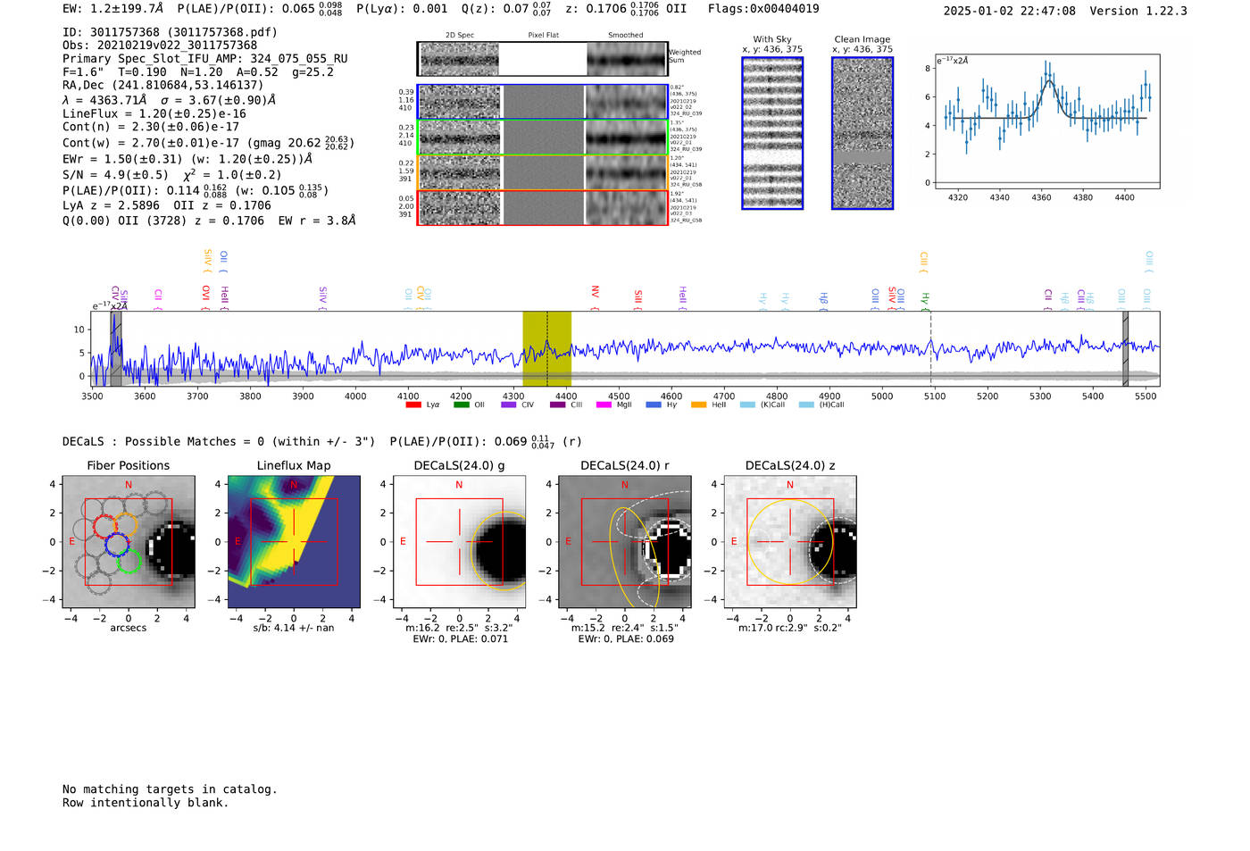The width and height of the screenshot is (1250, 851).
Task: Click the hatched gray band near 5460
Action: 1125,349
